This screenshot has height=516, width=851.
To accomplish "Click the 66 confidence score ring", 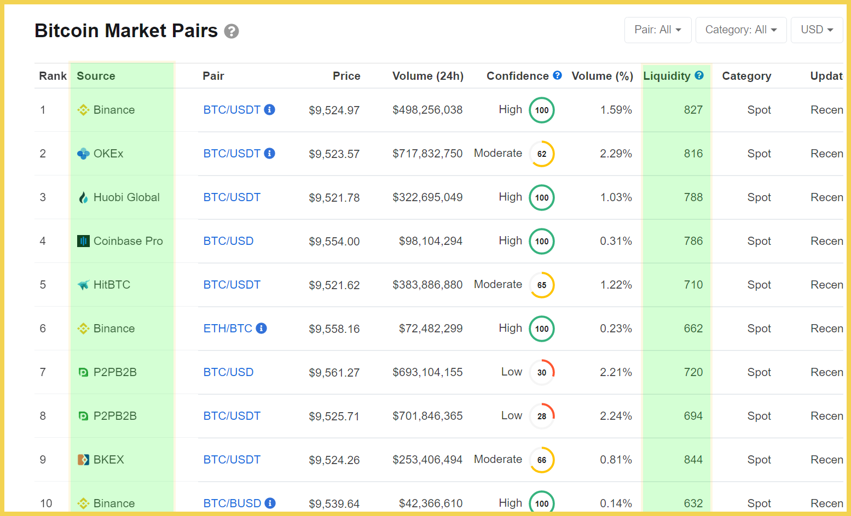I will (x=542, y=460).
